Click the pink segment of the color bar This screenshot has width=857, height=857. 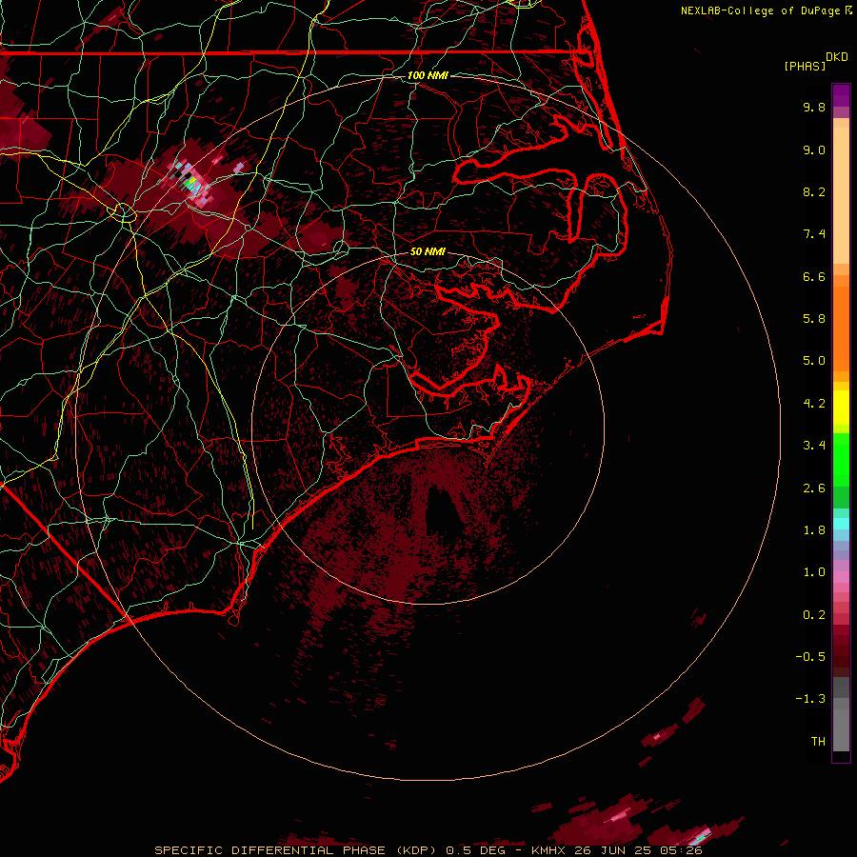pos(841,578)
